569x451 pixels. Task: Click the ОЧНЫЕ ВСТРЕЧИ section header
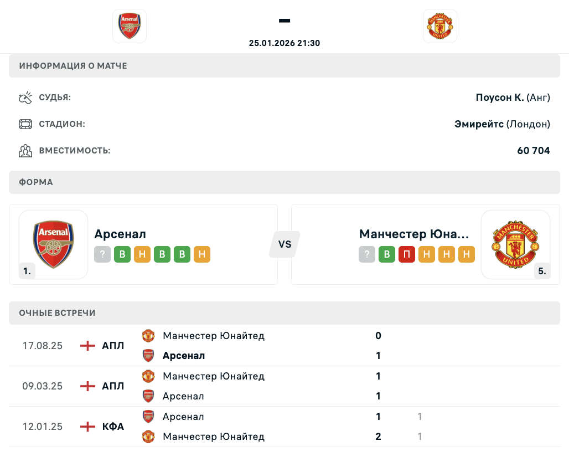pyautogui.click(x=57, y=313)
